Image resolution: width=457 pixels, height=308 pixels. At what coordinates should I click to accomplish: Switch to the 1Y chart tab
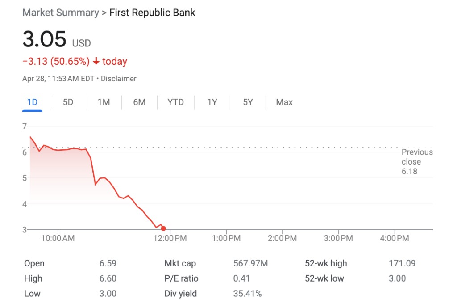[x=212, y=102]
